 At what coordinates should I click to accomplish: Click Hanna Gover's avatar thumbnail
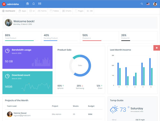pos(10,114)
